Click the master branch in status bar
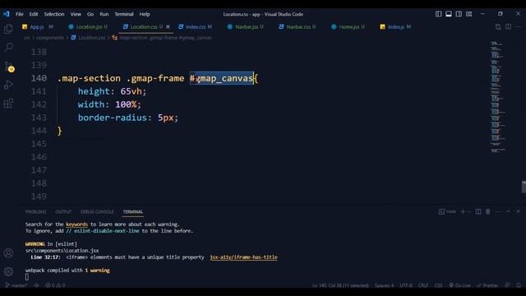526x296 pixels. pyautogui.click(x=16, y=285)
